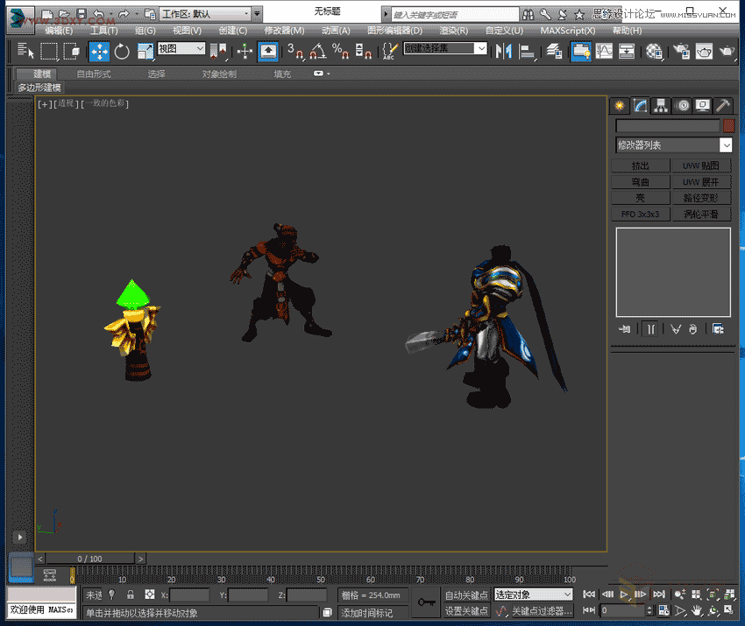
Task: Switch to the 自由形式 ribbon tab
Action: coord(93,74)
